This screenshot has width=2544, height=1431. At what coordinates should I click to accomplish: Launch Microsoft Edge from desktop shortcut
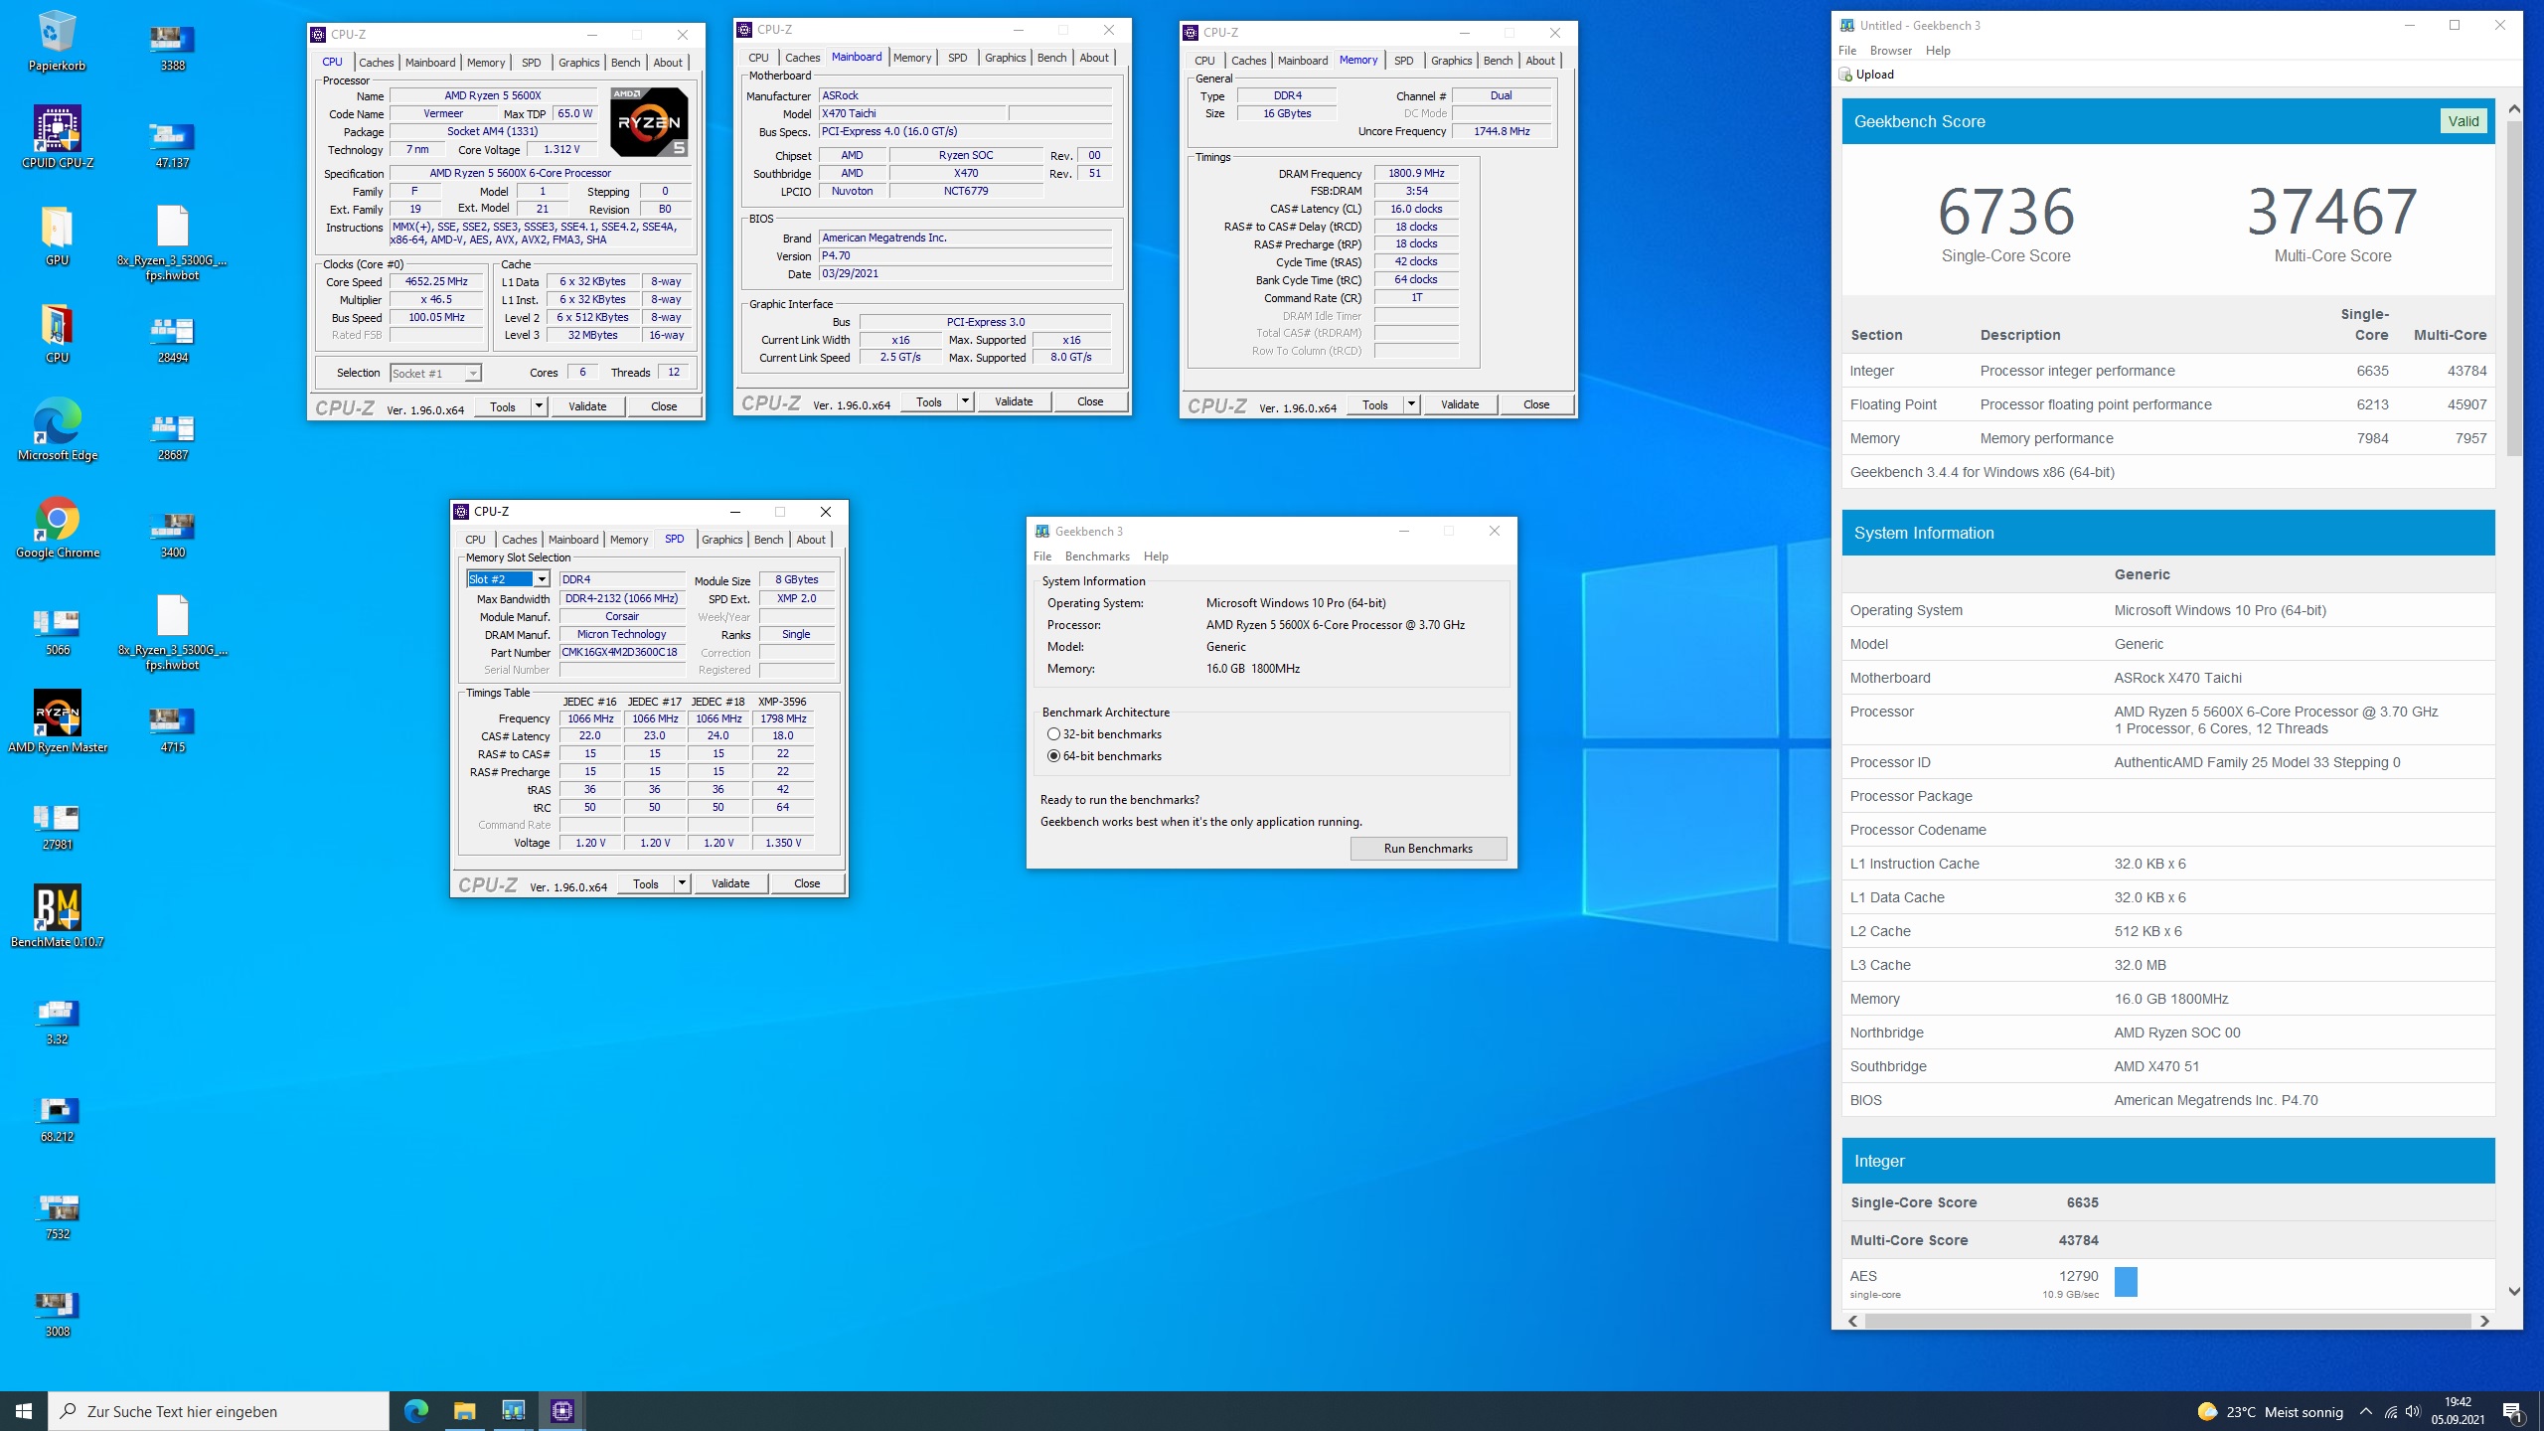point(57,429)
